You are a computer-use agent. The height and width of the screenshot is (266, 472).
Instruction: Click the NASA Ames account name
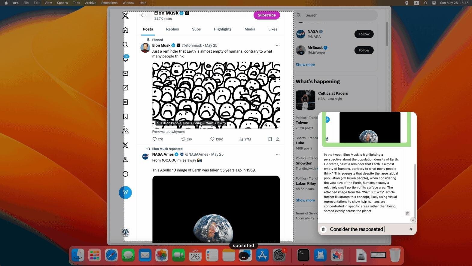163,154
